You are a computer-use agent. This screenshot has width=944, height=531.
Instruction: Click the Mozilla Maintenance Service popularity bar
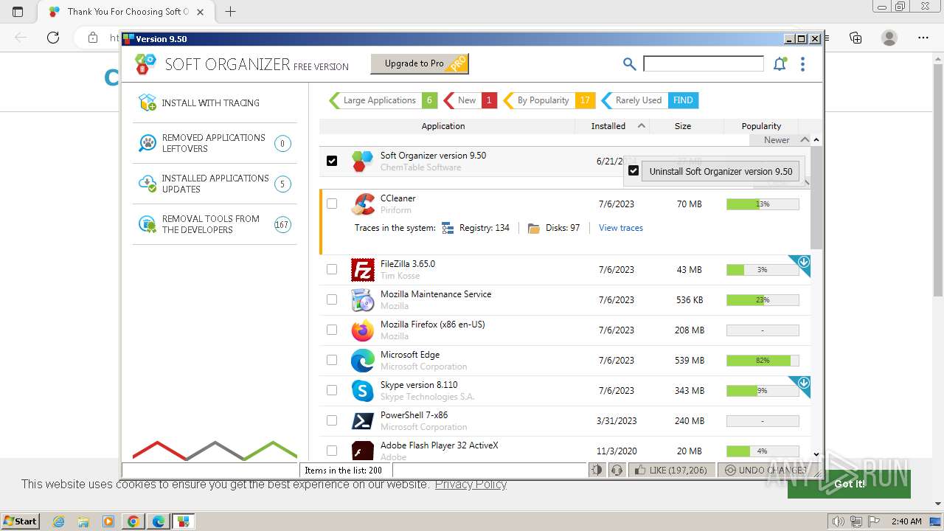[763, 300]
